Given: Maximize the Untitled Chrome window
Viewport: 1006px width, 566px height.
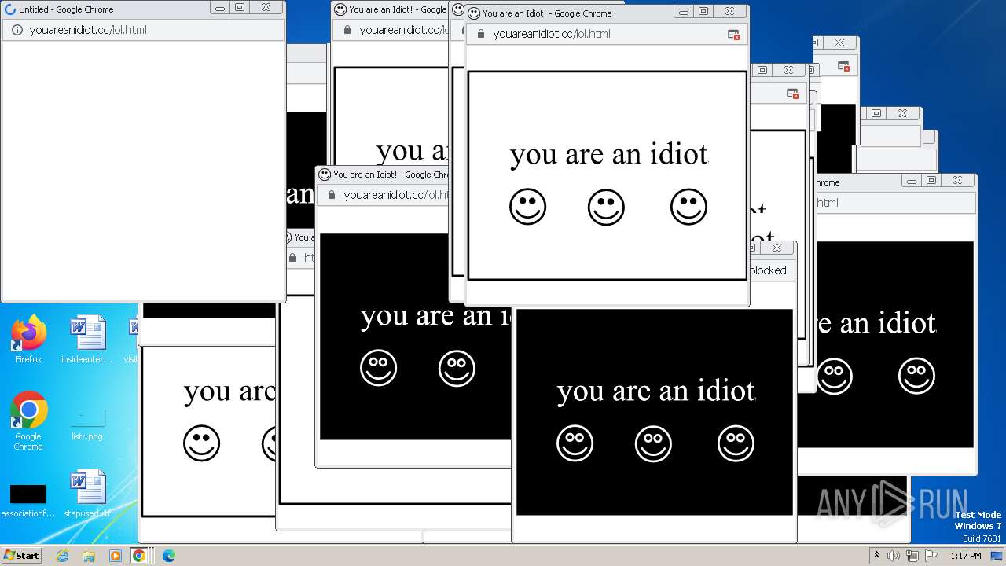Looking at the screenshot, I should click(240, 8).
